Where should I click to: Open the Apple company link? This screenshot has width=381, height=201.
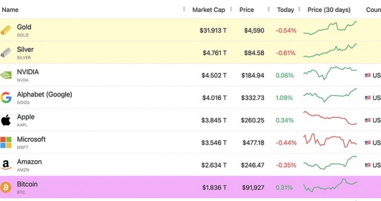(26, 117)
